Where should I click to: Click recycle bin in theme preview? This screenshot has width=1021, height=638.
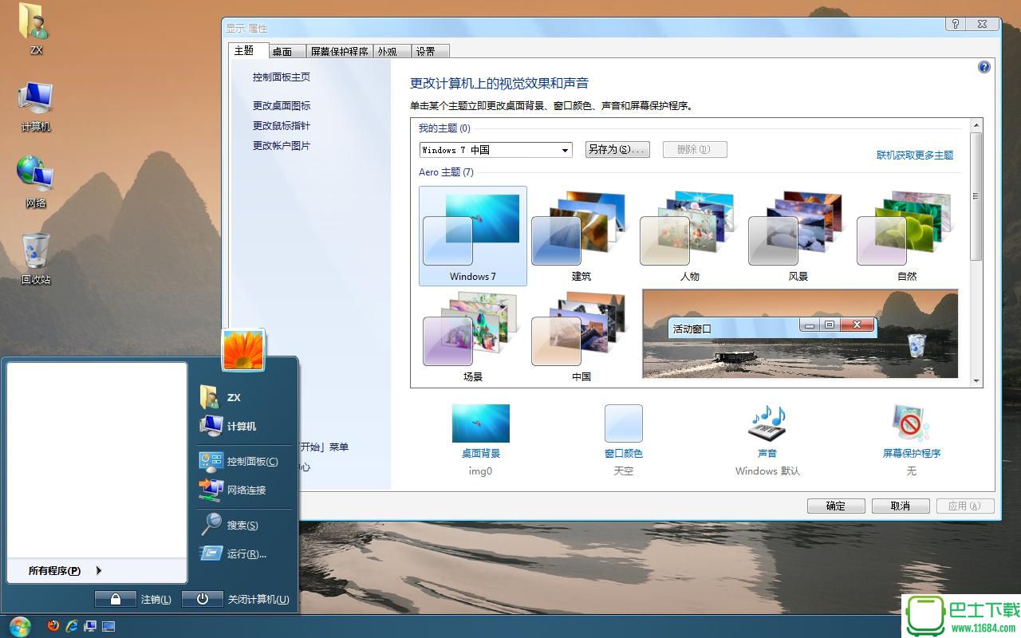tap(917, 346)
